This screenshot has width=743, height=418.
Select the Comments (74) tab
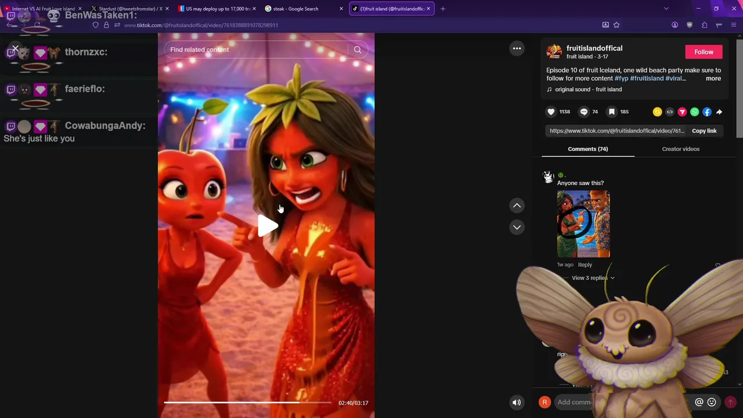coord(588,149)
